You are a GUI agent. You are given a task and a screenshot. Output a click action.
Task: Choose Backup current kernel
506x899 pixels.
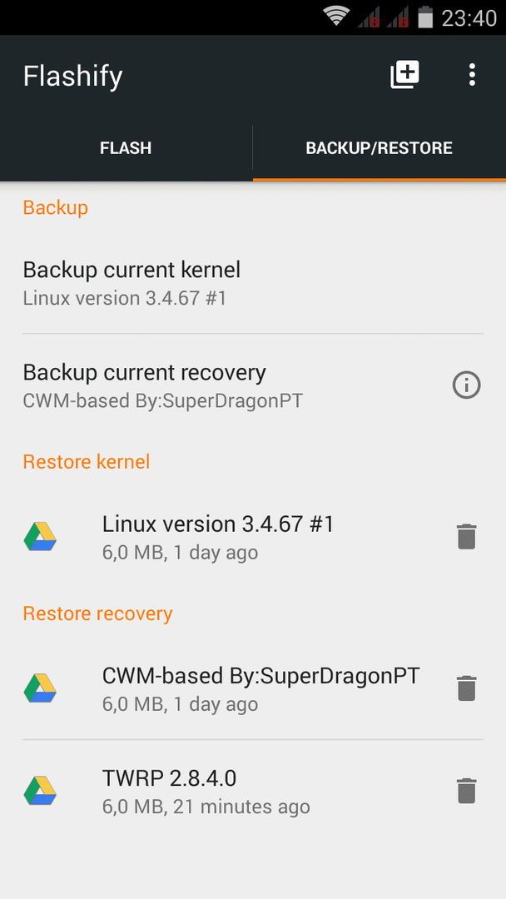pos(253,283)
